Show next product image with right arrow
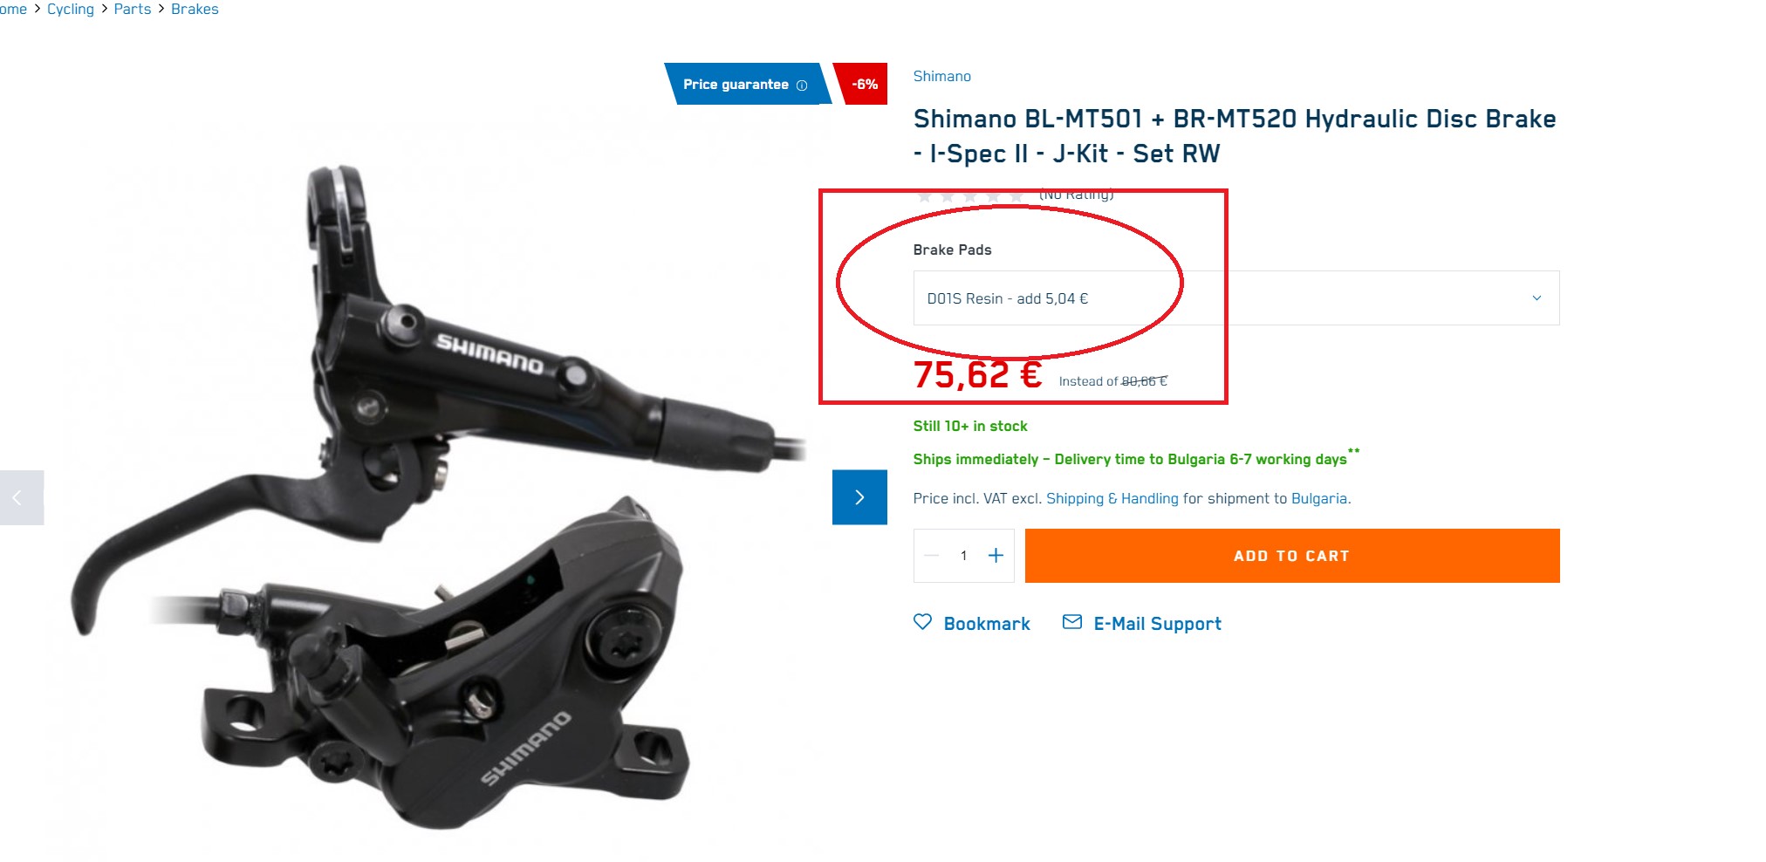The height and width of the screenshot is (862, 1766). 859,497
